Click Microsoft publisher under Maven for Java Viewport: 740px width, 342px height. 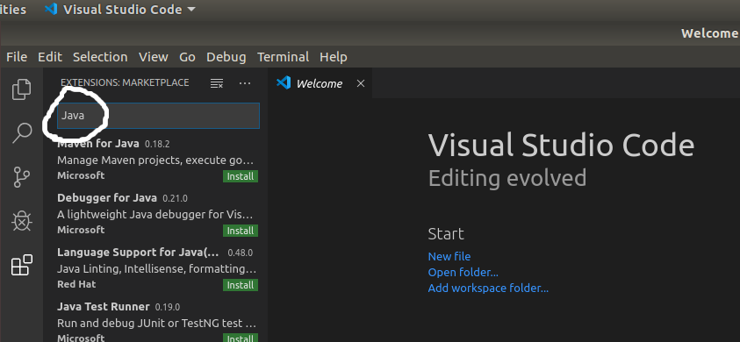click(81, 175)
